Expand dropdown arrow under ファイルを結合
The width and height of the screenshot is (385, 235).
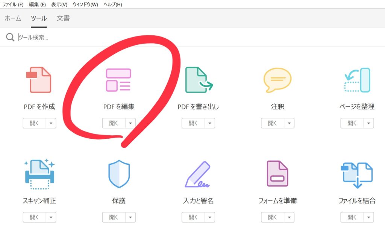[x=368, y=217]
